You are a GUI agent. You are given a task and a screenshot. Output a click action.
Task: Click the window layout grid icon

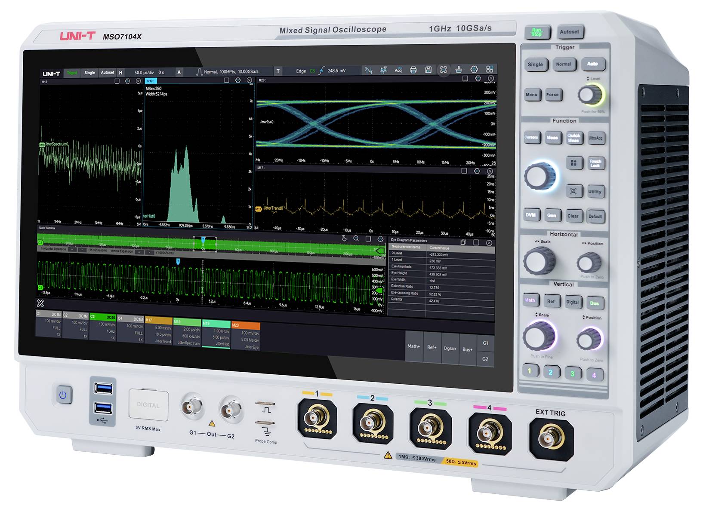[490, 69]
